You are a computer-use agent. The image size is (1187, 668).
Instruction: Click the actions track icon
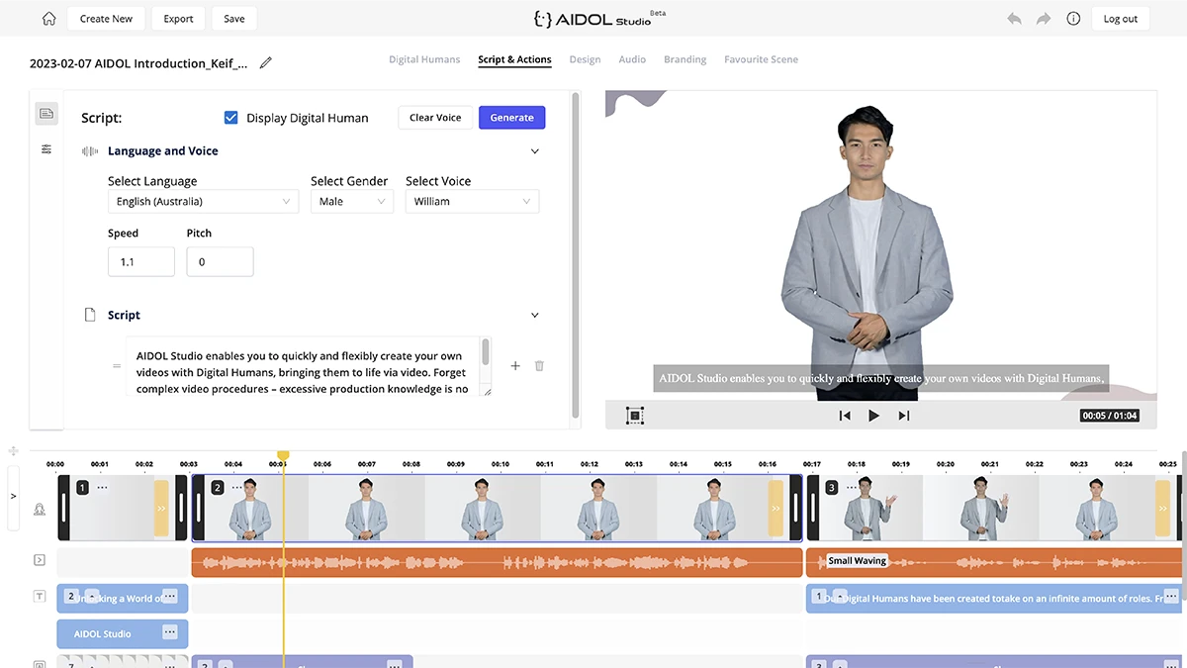tap(40, 560)
